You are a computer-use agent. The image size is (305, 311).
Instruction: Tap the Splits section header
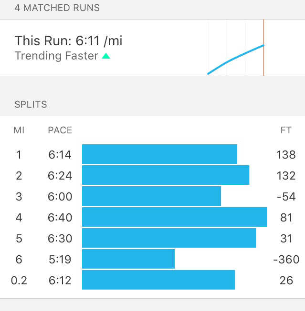[31, 104]
